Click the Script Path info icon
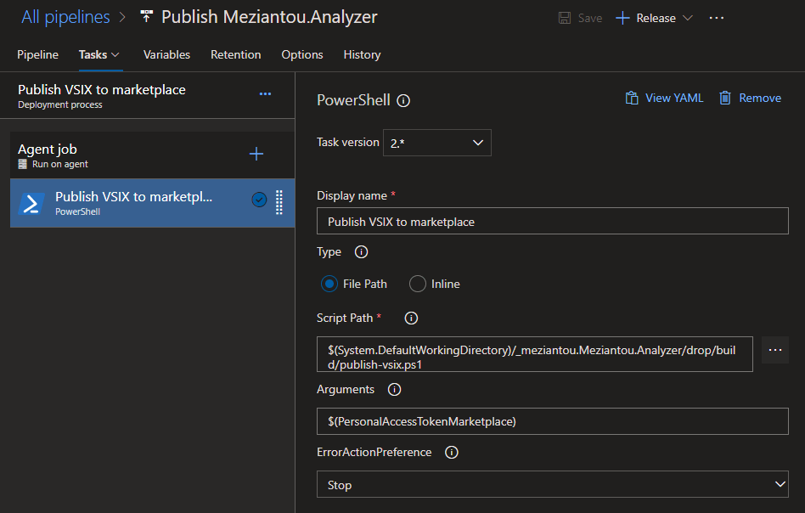Image resolution: width=805 pixels, height=513 pixels. [x=411, y=319]
